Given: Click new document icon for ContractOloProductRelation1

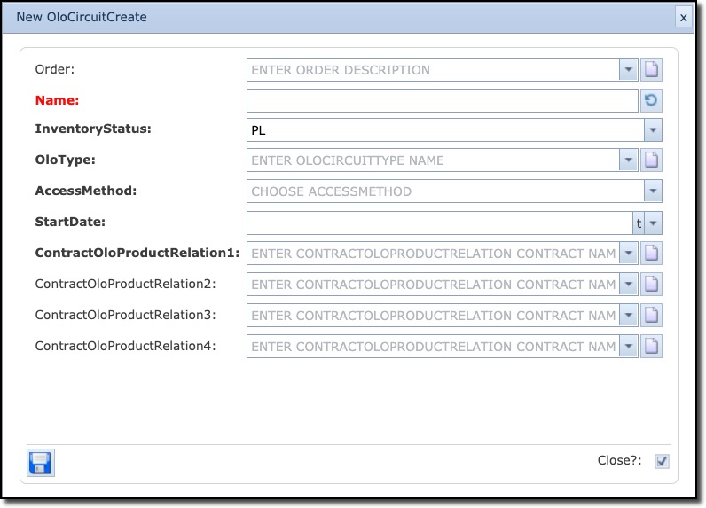Looking at the screenshot, I should [652, 254].
